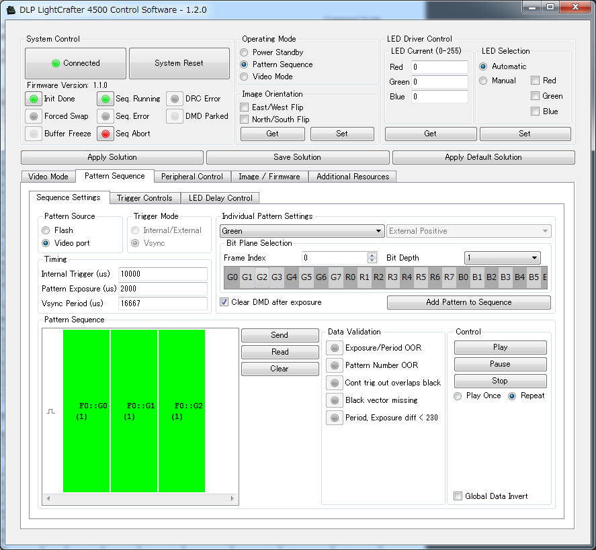596x550 pixels.
Task: Select bit plane B0
Action: (463, 277)
